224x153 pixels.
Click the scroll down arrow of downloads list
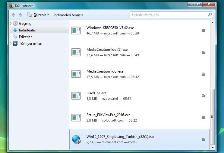click(213, 148)
